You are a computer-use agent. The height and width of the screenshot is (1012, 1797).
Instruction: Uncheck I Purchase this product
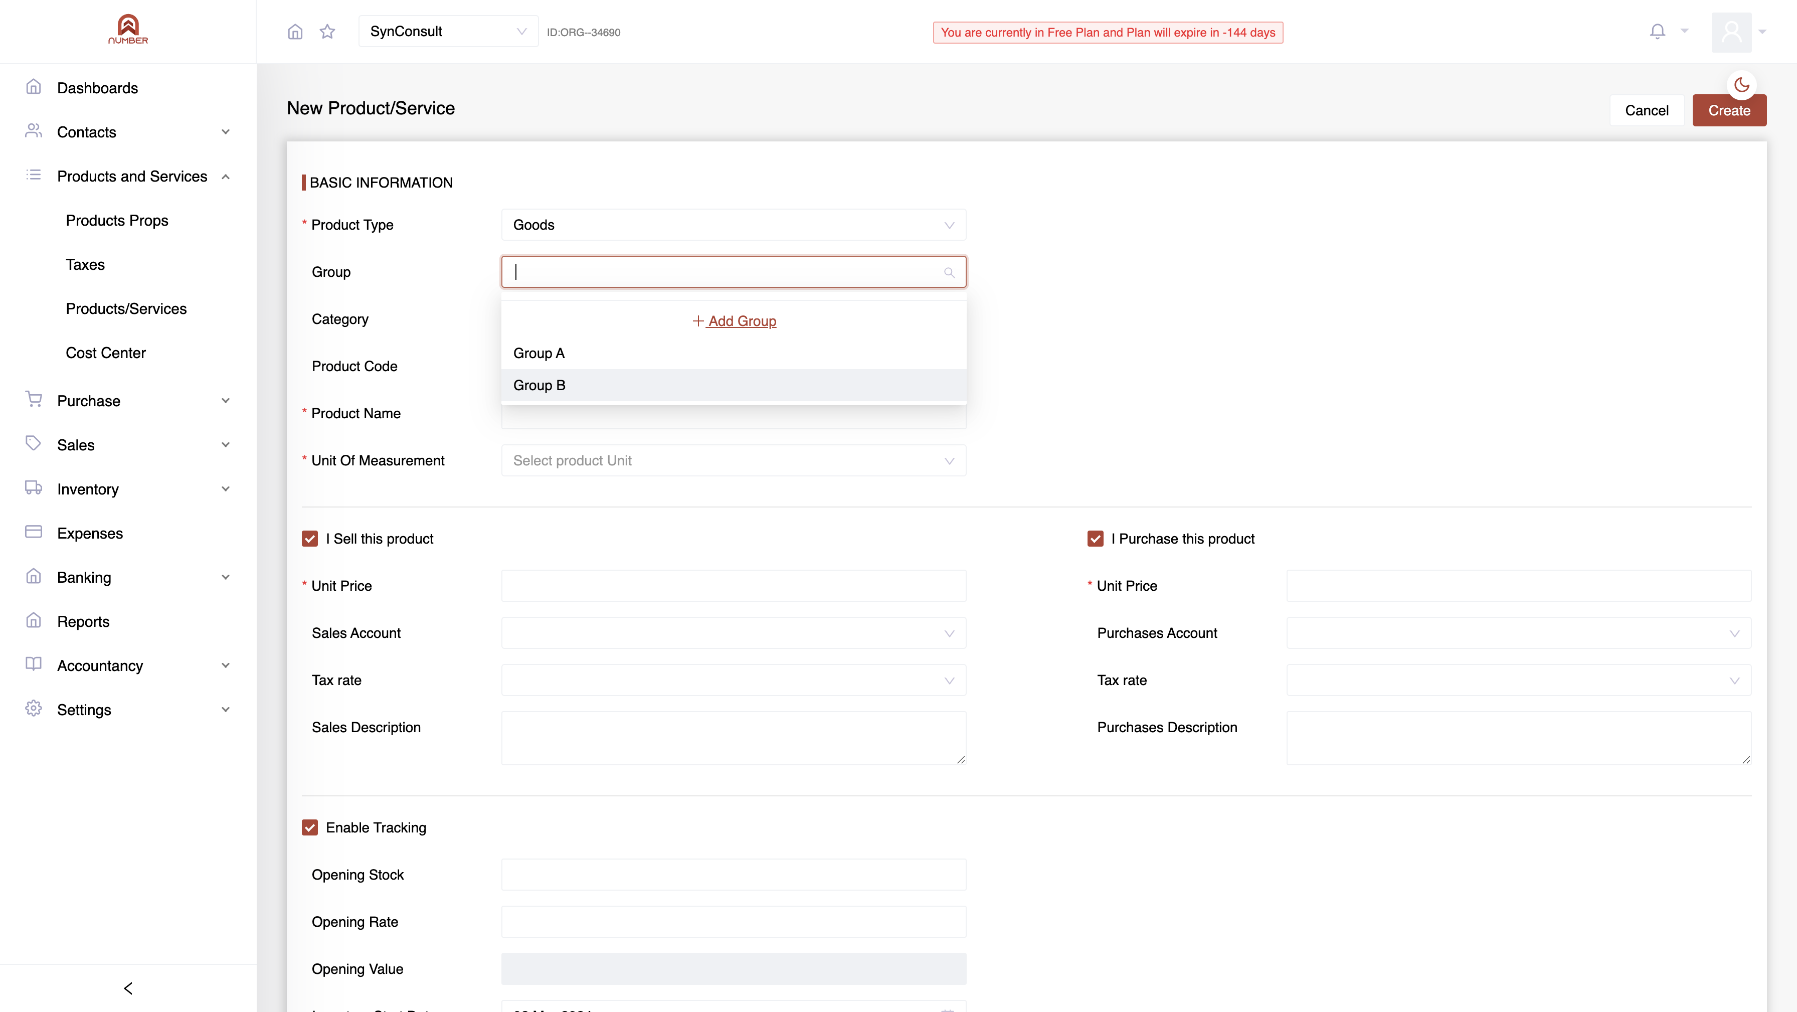click(x=1095, y=538)
